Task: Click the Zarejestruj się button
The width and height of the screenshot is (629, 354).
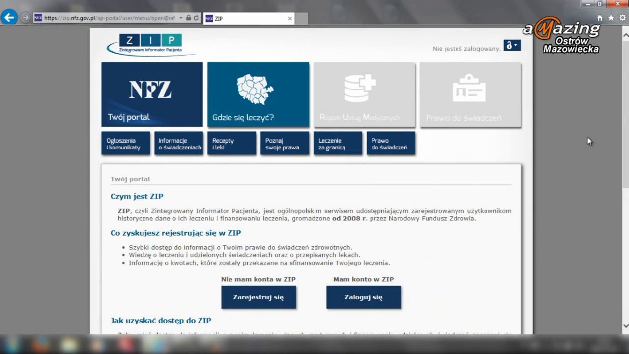Action: click(258, 297)
